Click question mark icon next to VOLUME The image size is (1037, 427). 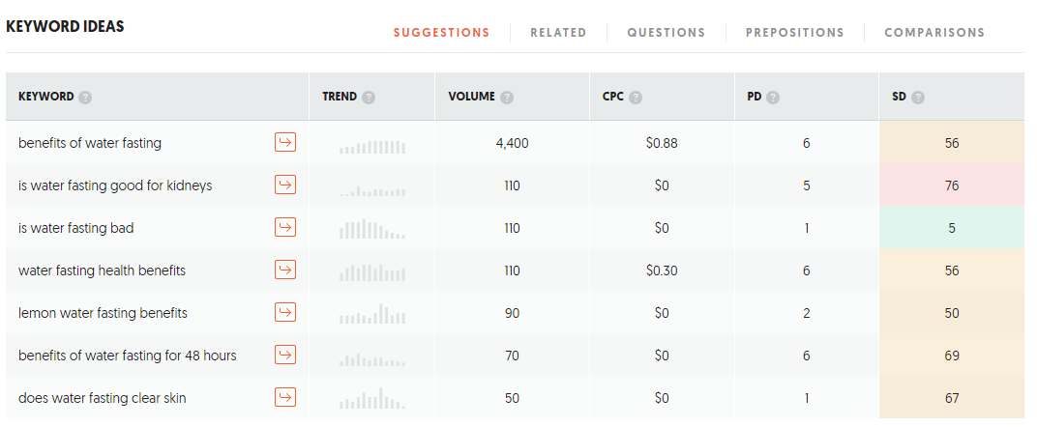click(507, 97)
